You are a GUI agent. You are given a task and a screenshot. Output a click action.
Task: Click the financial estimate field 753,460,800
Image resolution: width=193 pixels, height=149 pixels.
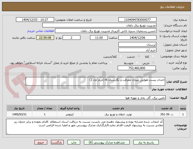pyautogui.click(x=137, y=68)
